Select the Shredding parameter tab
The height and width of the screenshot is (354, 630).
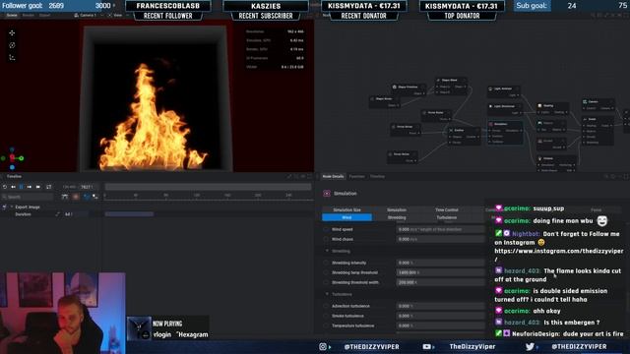click(x=397, y=217)
